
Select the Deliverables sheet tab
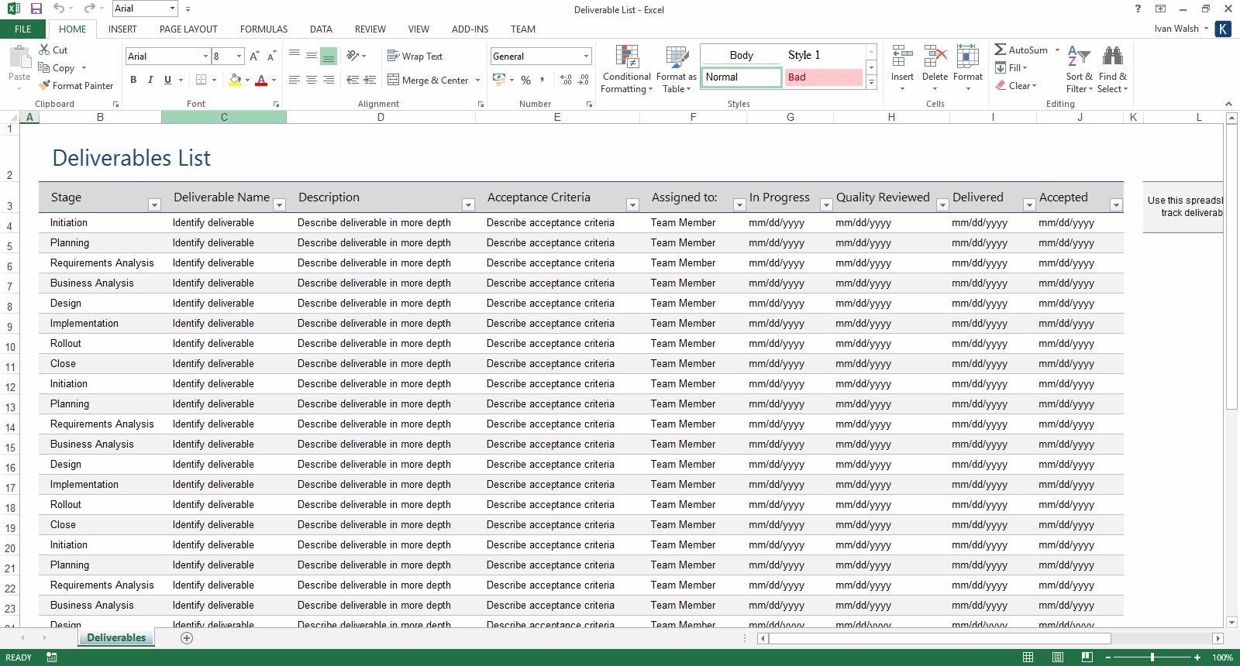(x=116, y=637)
